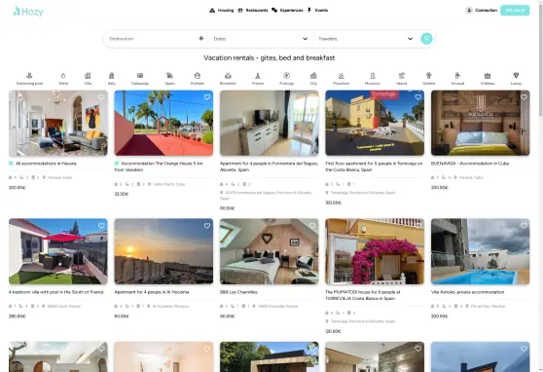
Task: Filter by the Swimming pool category icon
Action: (29, 76)
